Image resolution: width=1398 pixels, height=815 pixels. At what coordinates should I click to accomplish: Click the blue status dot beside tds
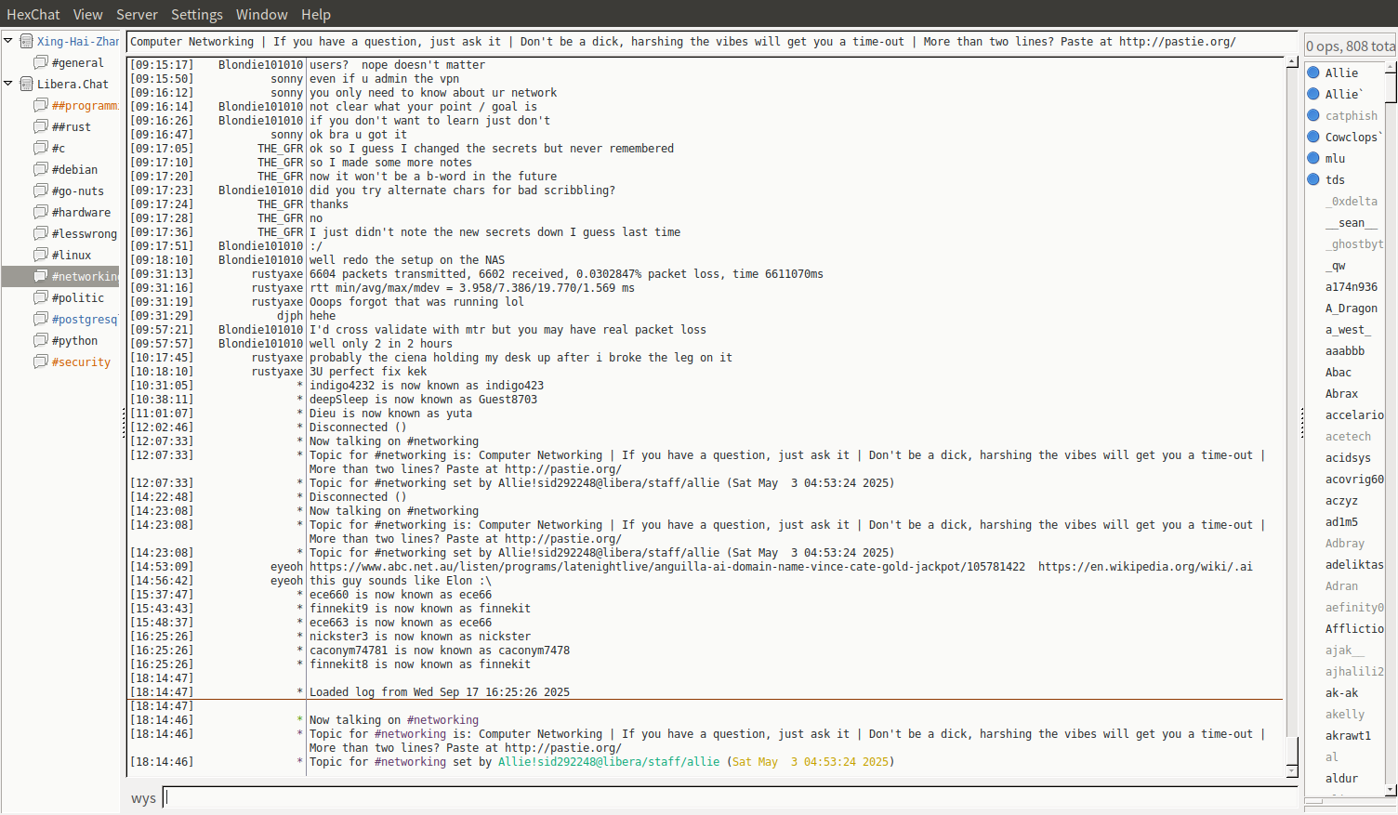click(x=1313, y=179)
